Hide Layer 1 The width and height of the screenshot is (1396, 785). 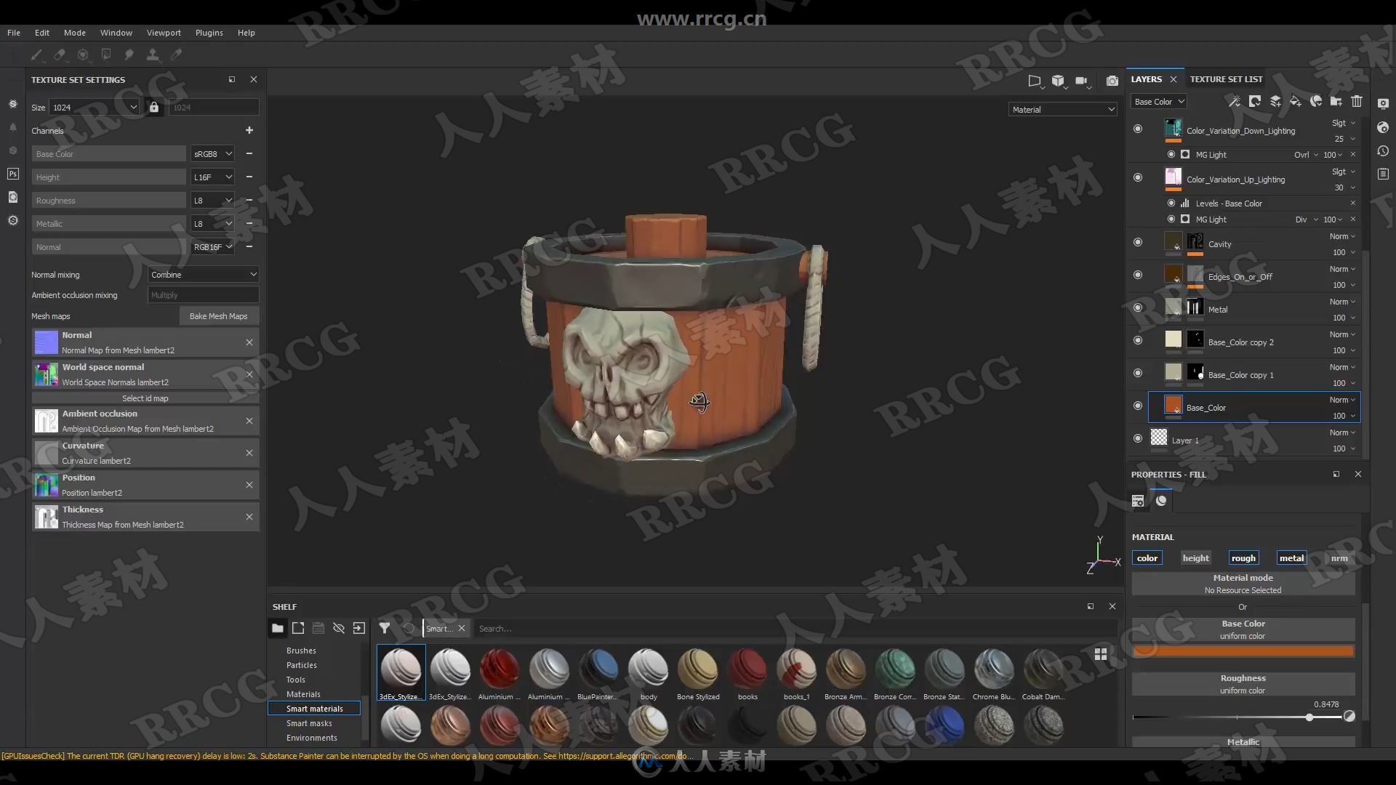click(1138, 438)
